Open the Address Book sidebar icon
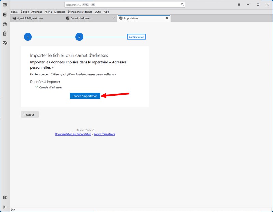 tap(5, 15)
